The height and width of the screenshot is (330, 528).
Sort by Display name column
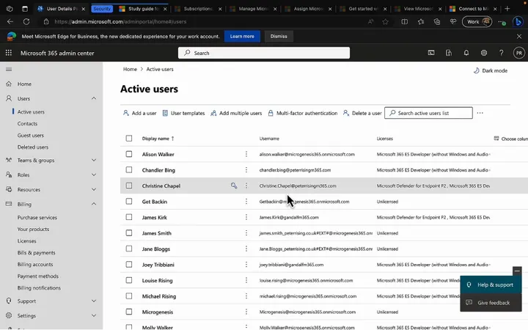pyautogui.click(x=158, y=139)
